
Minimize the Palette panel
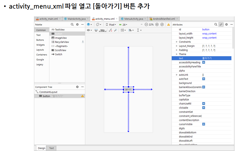pyautogui.click(x=82, y=24)
